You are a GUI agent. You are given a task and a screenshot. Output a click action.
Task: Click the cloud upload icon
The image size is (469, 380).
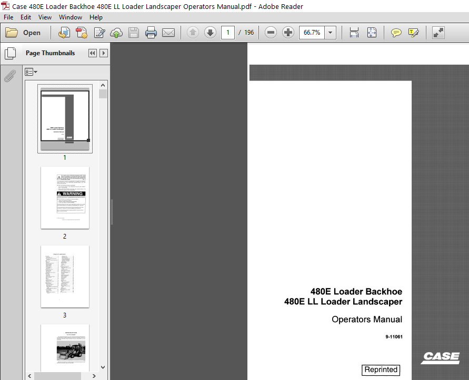(116, 33)
